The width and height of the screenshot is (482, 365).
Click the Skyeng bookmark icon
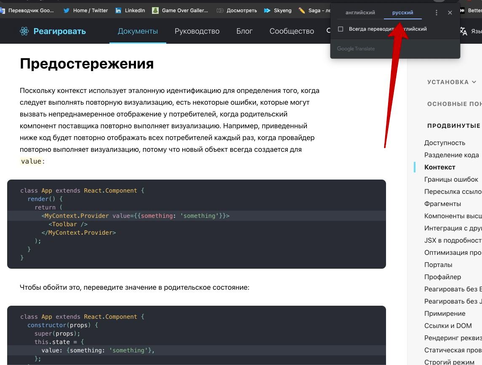267,11
